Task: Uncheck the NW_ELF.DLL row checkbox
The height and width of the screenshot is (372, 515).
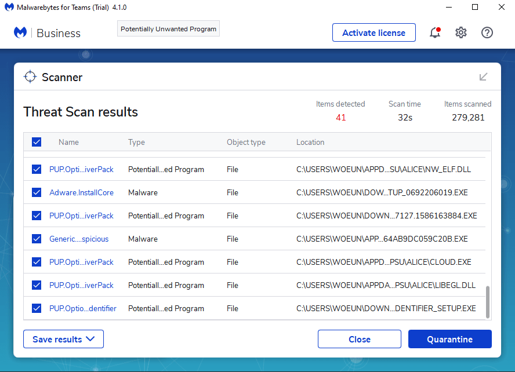Action: point(37,169)
